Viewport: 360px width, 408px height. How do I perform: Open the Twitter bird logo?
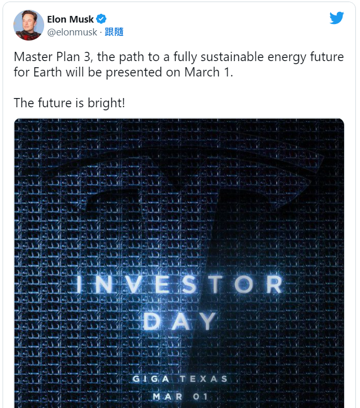click(336, 17)
